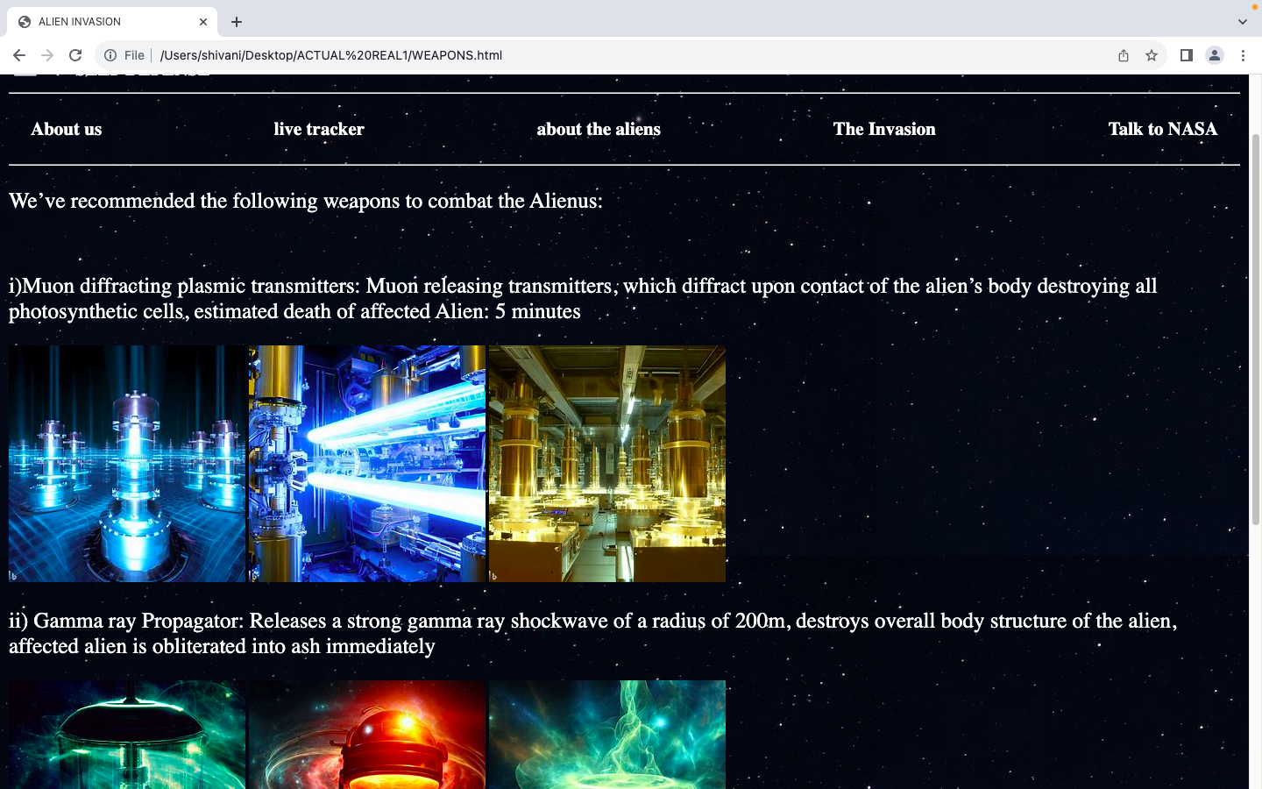
Task: Click the Gamma ray Propagator description
Action: (x=592, y=634)
